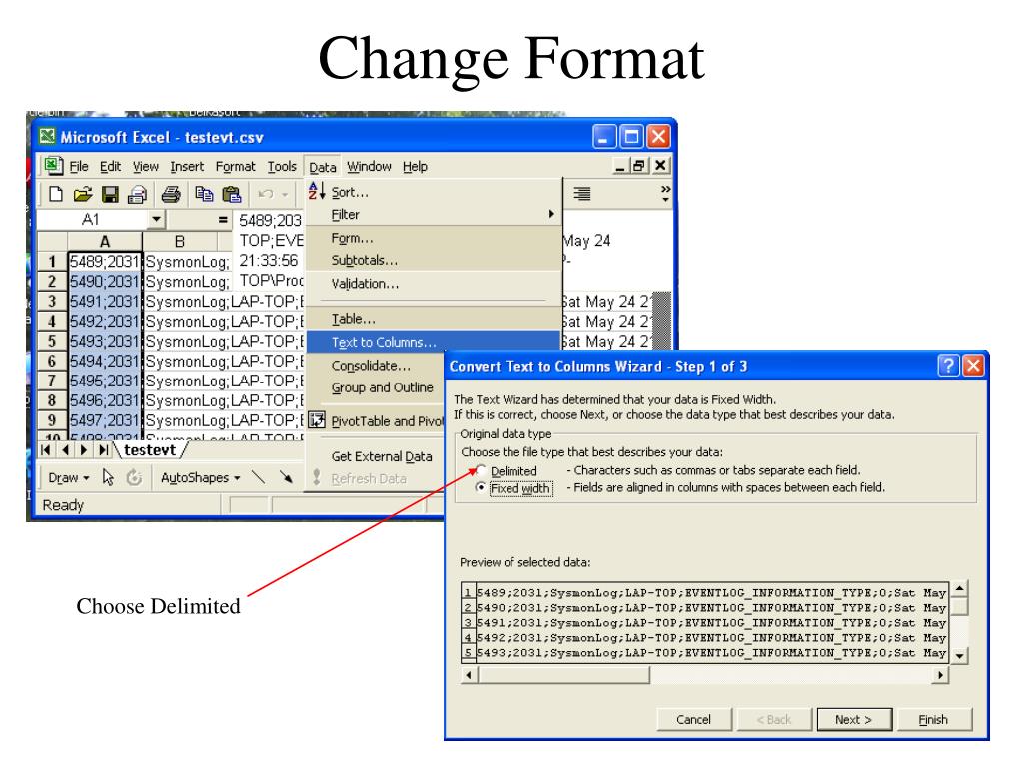Open the Window menu

pos(369,167)
